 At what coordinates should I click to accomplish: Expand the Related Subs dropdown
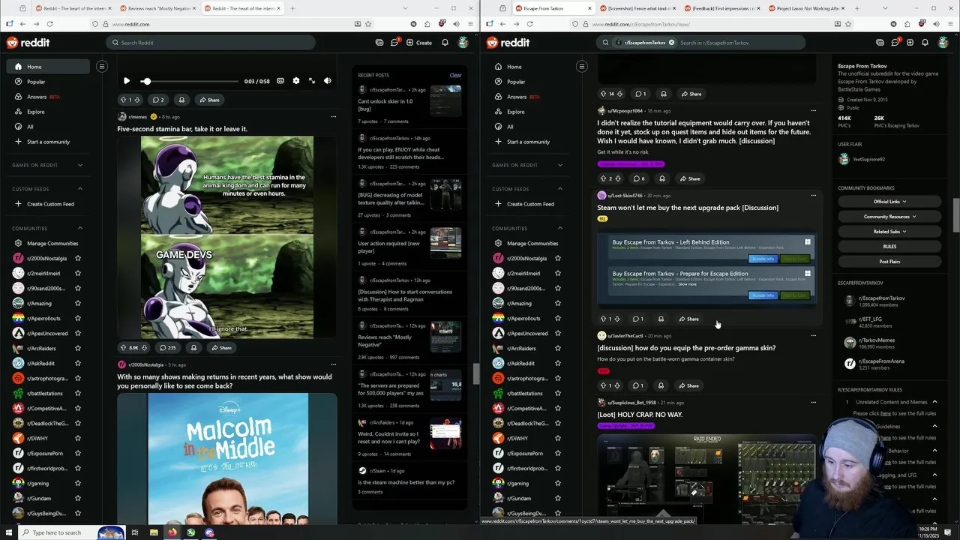(x=889, y=232)
